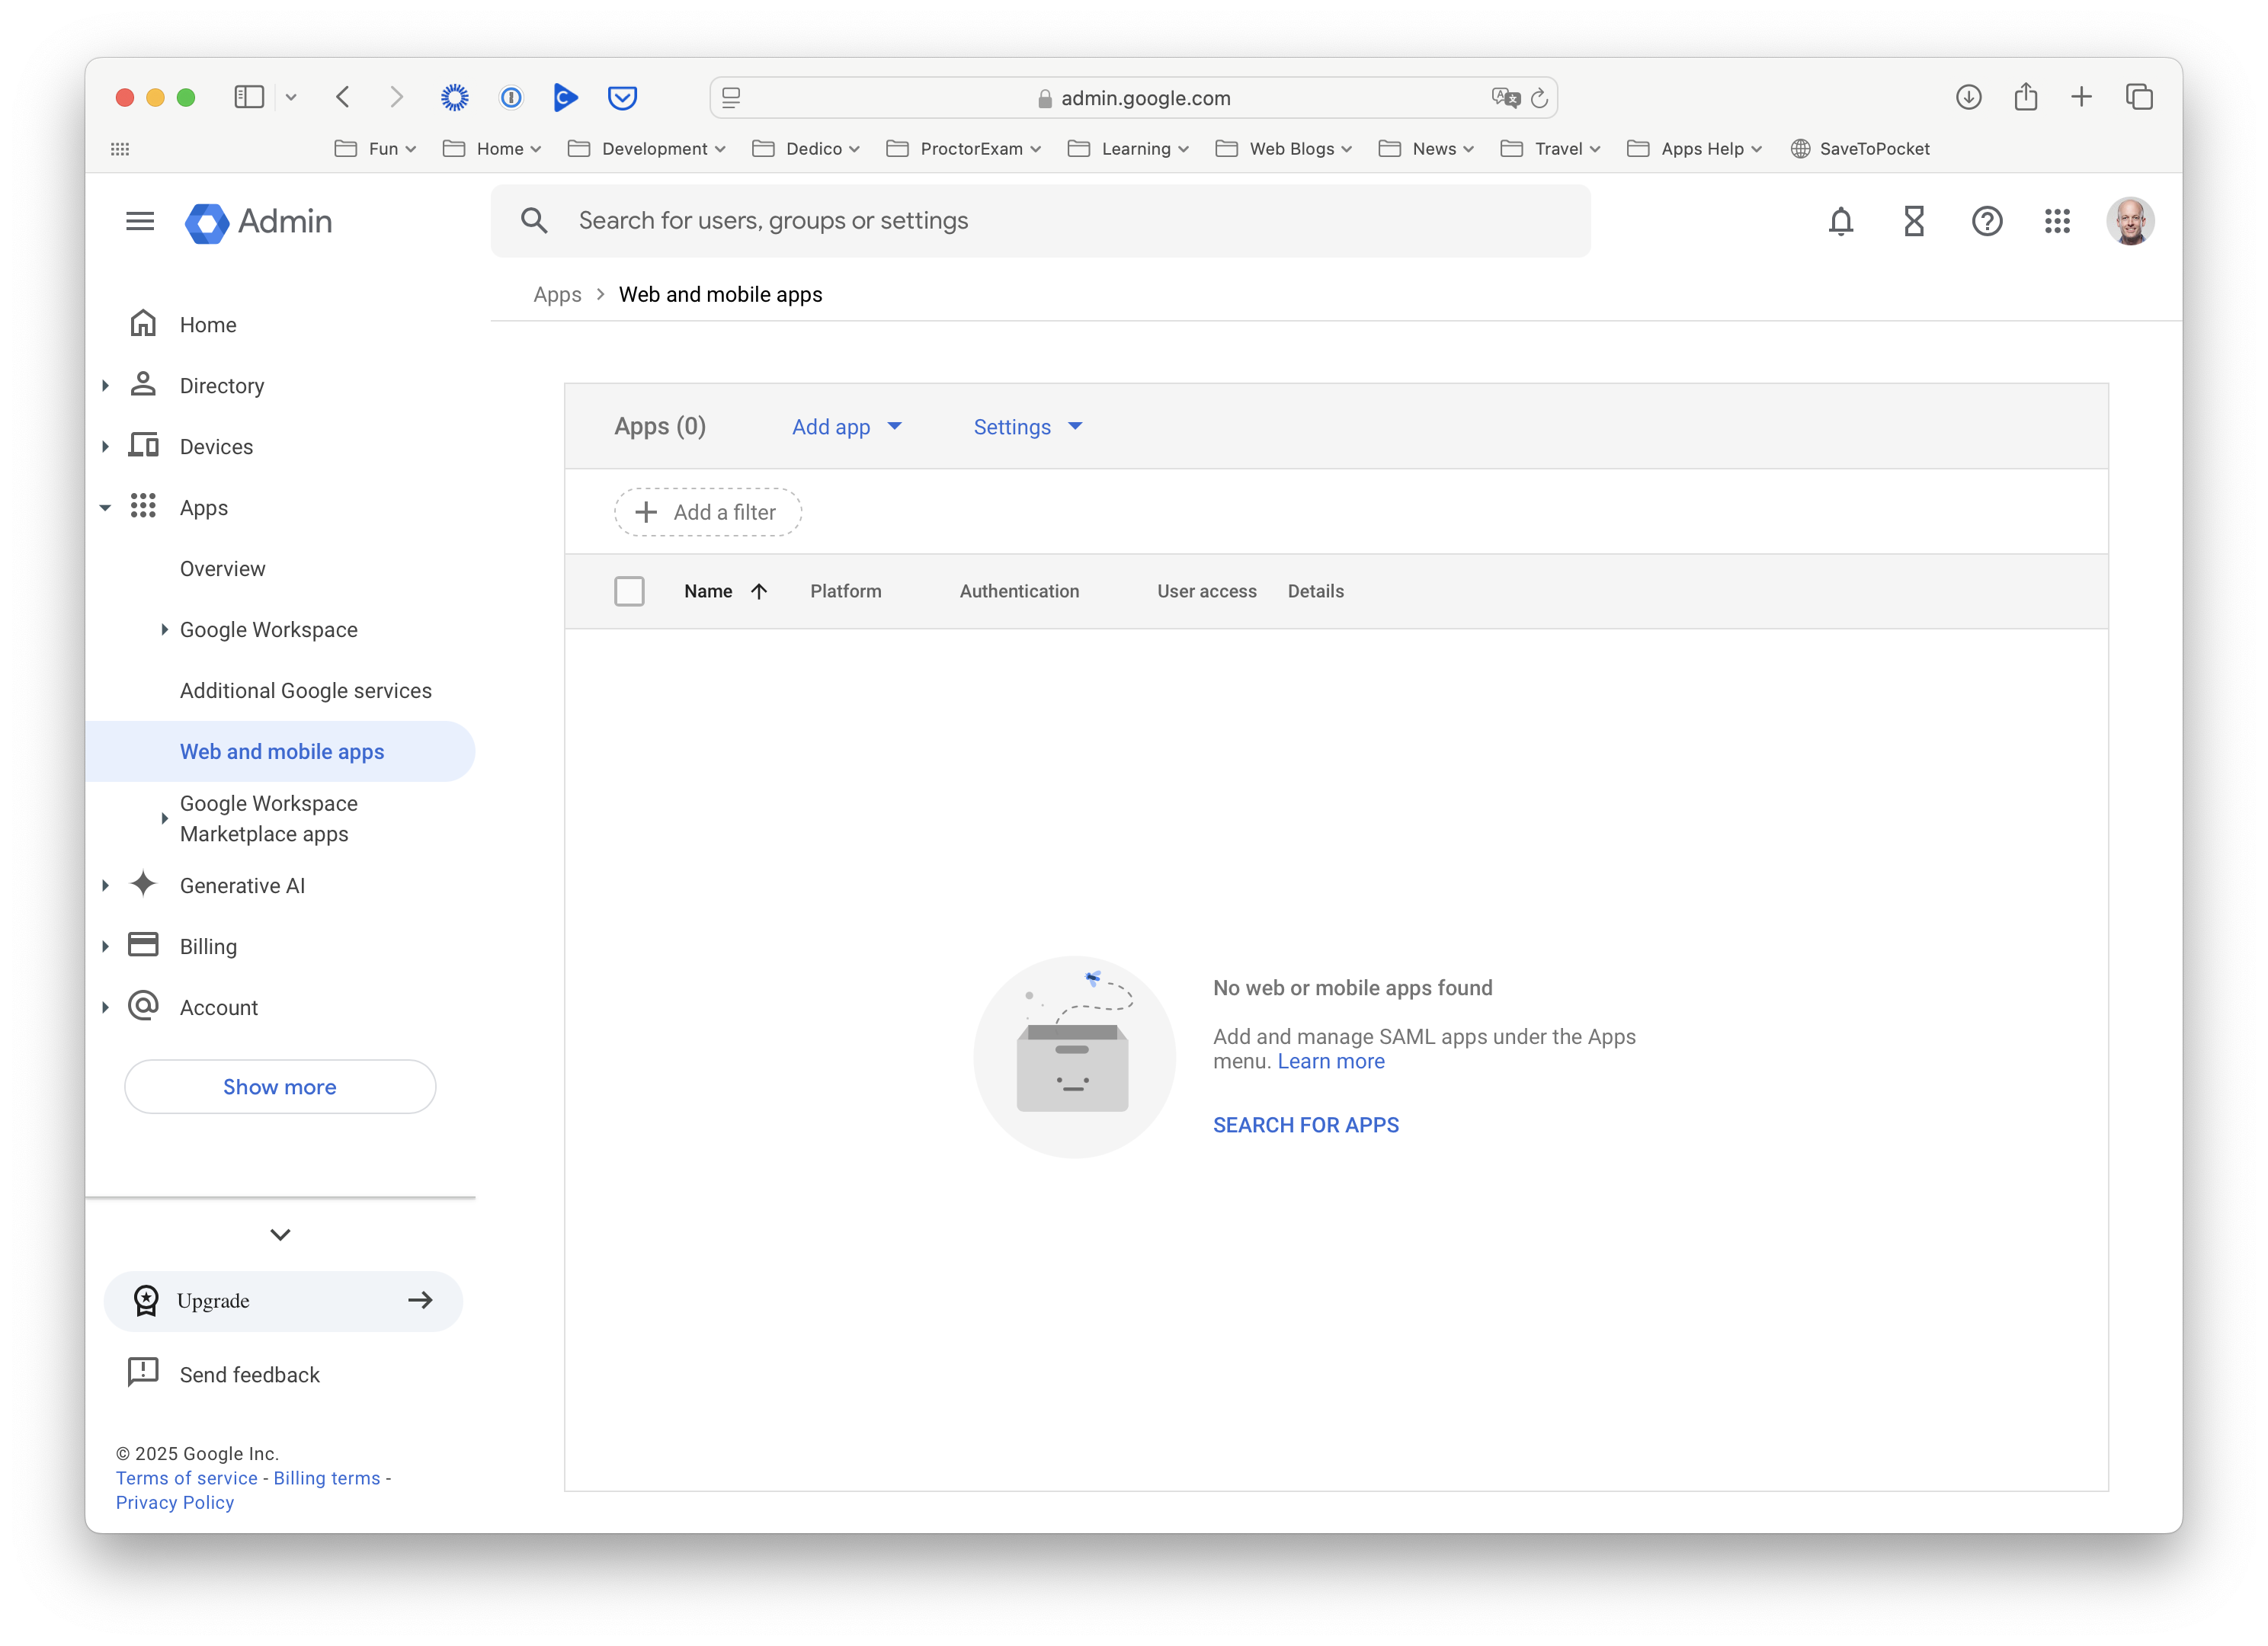Viewport: 2268px width, 1646px height.
Task: Select Web and mobile apps in sidebar
Action: [x=280, y=752]
